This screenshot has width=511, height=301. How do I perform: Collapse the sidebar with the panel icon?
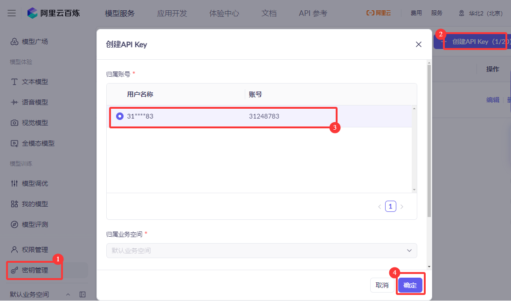coord(83,294)
